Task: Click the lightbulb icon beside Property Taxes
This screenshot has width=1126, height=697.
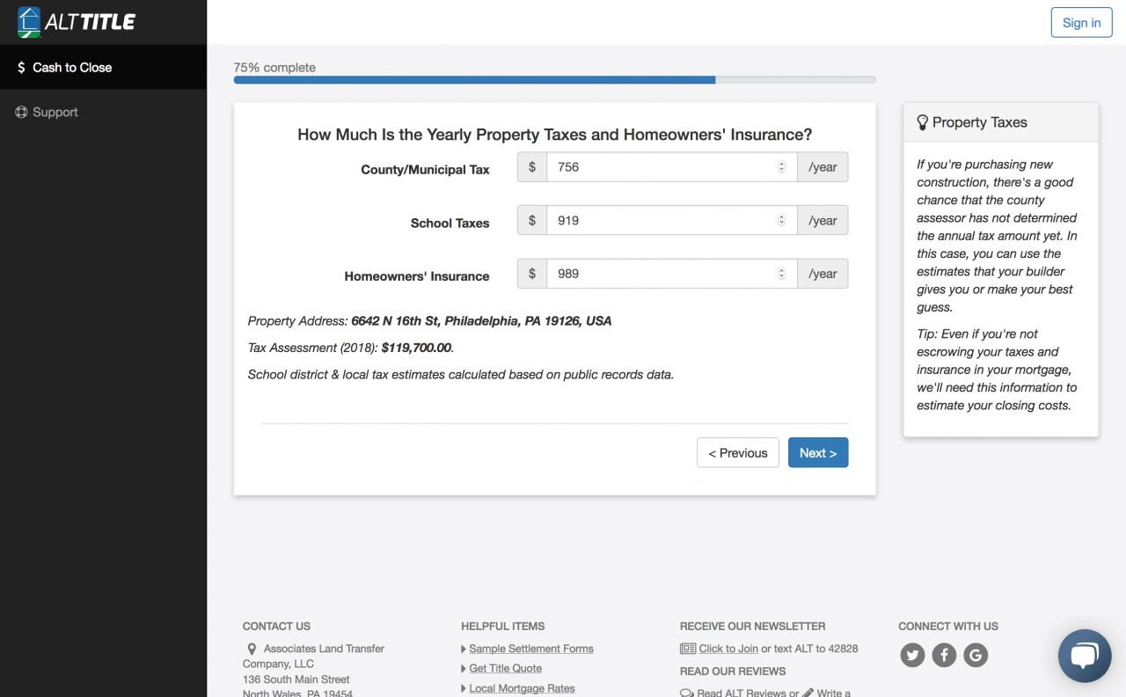Action: pos(923,122)
